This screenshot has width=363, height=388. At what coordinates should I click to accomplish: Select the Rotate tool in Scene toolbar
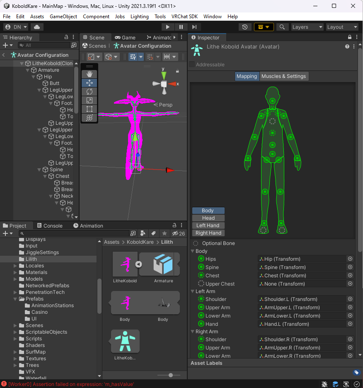click(90, 92)
